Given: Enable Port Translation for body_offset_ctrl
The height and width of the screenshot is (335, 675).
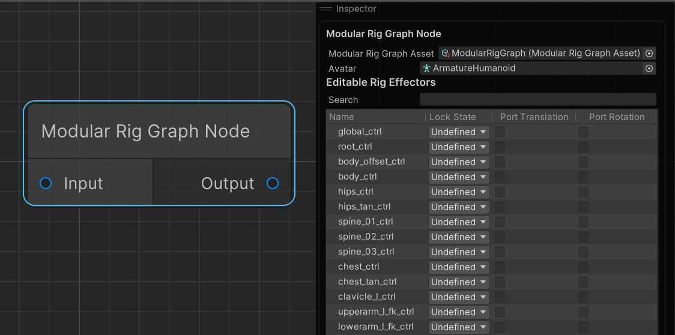Looking at the screenshot, I should click(500, 162).
